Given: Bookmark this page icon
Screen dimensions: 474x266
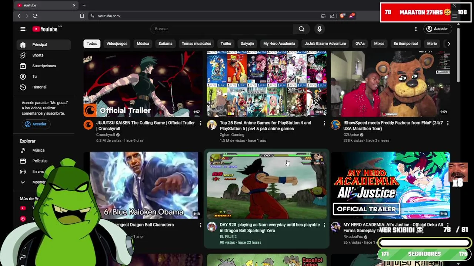Looking at the screenshot, I should click(82, 16).
